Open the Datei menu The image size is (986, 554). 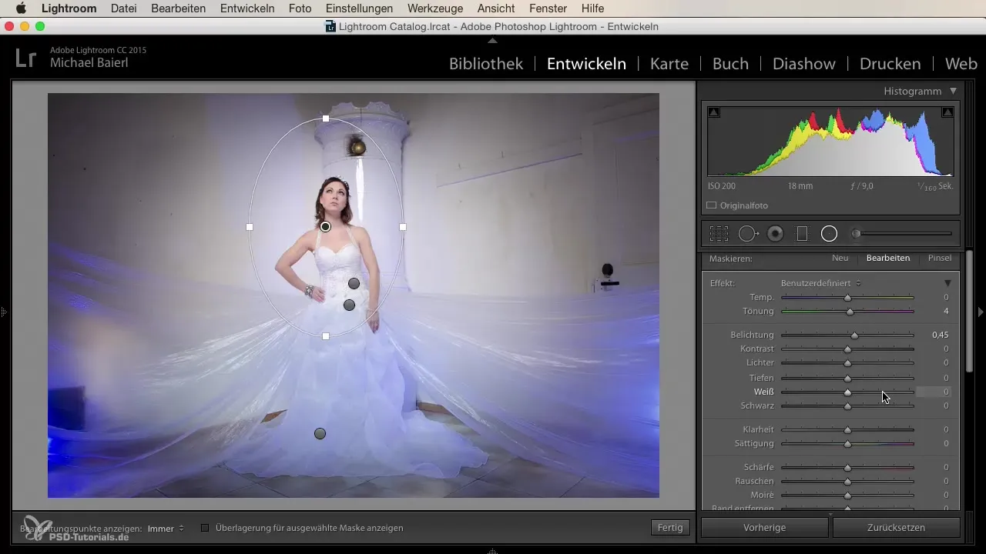pos(124,8)
